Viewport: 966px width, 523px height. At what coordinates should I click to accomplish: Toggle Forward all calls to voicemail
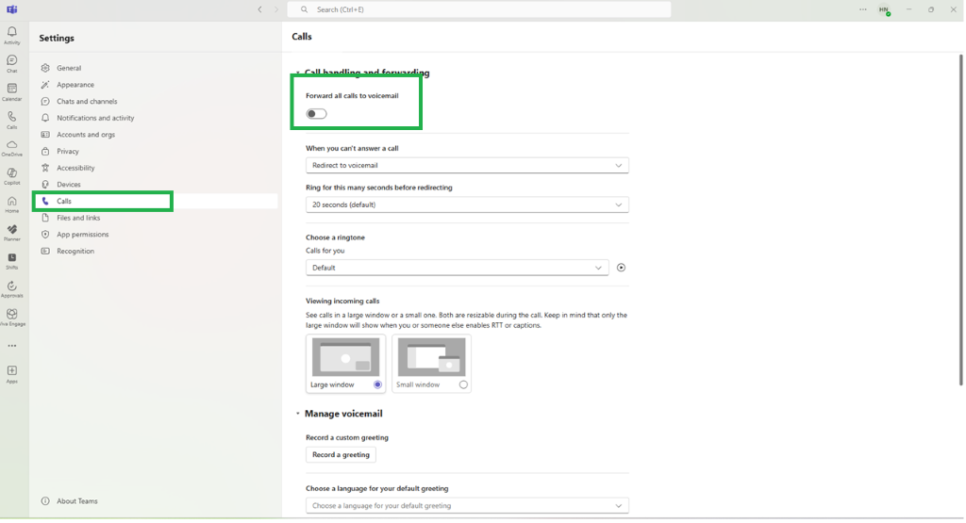pos(317,114)
